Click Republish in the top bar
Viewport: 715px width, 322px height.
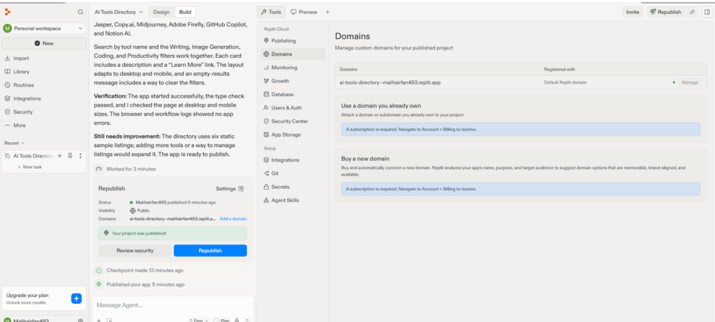[x=665, y=12]
